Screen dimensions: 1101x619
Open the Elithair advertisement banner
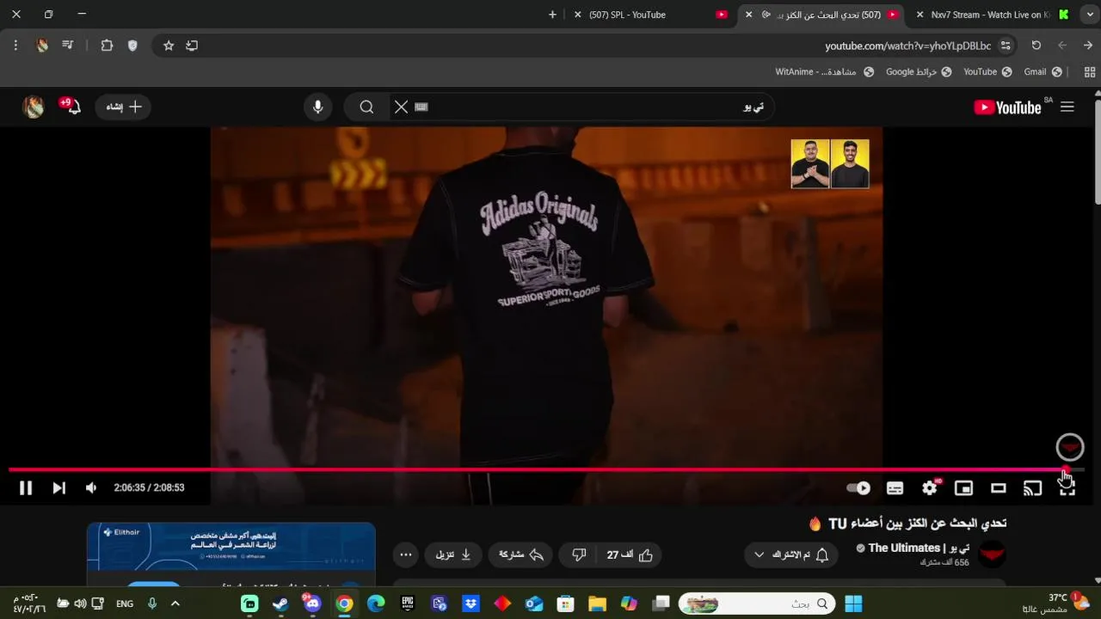tap(231, 547)
